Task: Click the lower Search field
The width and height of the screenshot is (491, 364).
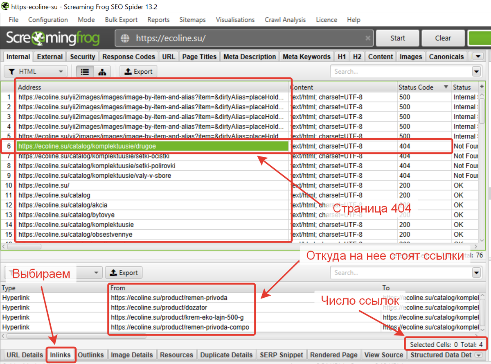Action: click(x=401, y=273)
